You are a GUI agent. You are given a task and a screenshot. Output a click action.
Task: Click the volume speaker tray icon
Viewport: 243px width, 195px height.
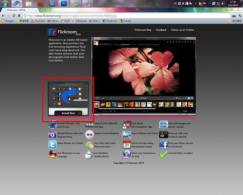[223, 3]
